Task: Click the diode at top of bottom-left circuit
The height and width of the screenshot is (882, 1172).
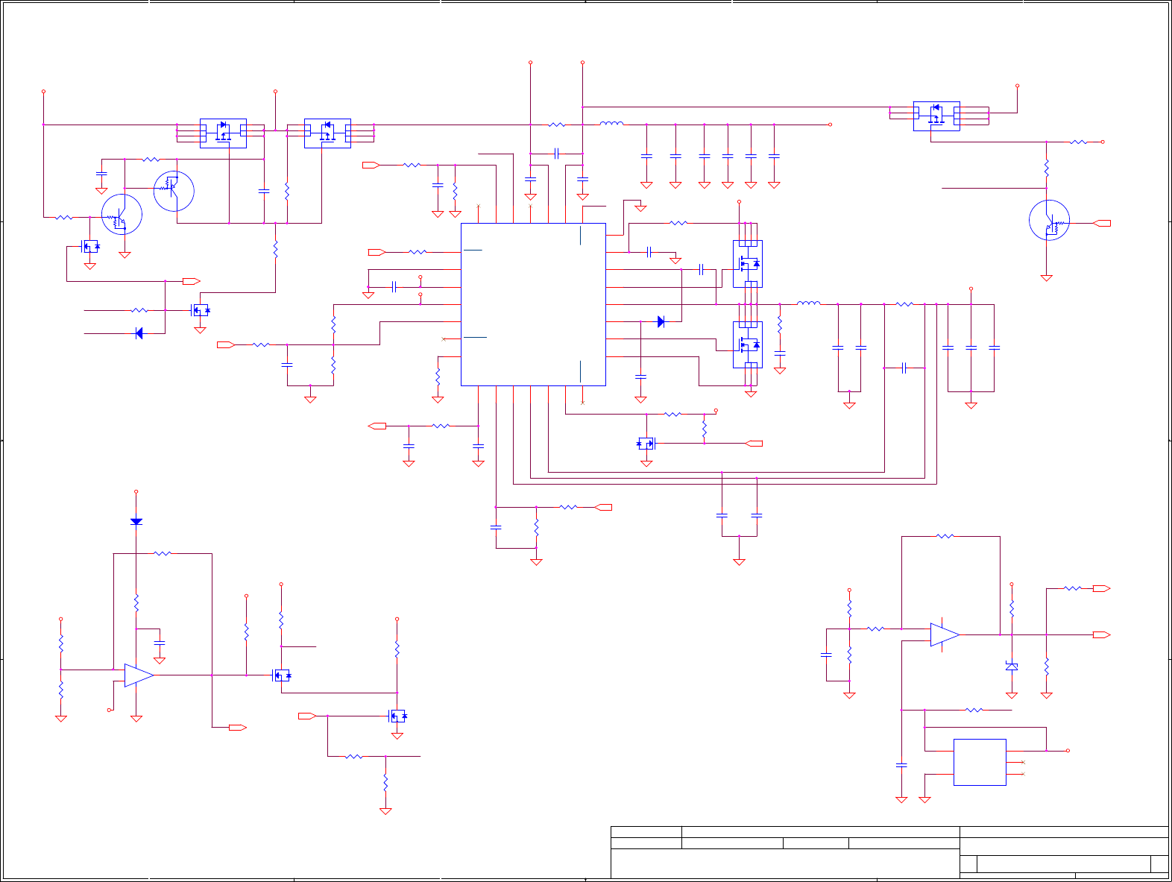Action: pyautogui.click(x=136, y=522)
